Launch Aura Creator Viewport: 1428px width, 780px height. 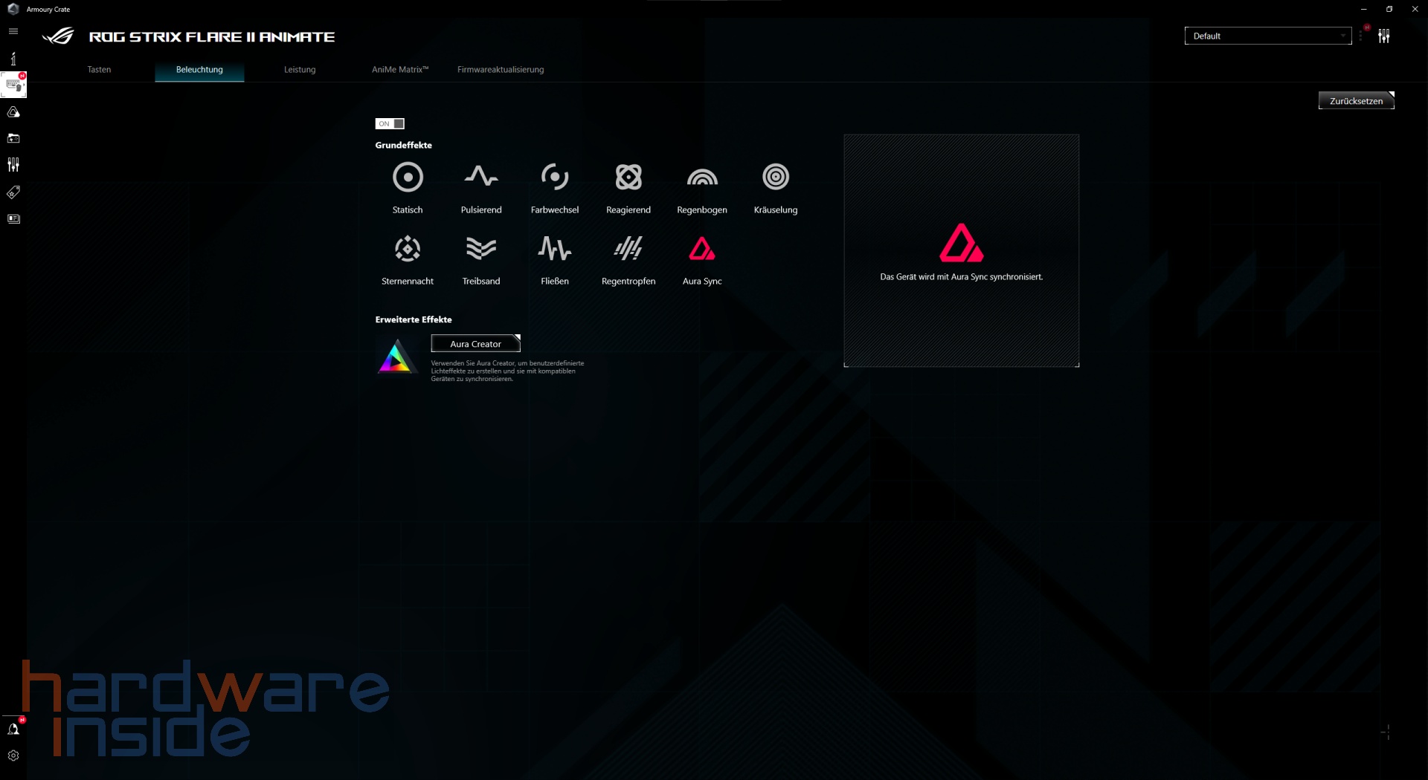pyautogui.click(x=475, y=344)
